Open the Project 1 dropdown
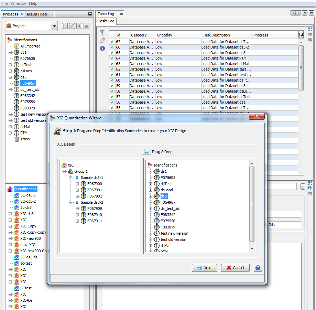This screenshot has height=310, width=316. point(54,26)
